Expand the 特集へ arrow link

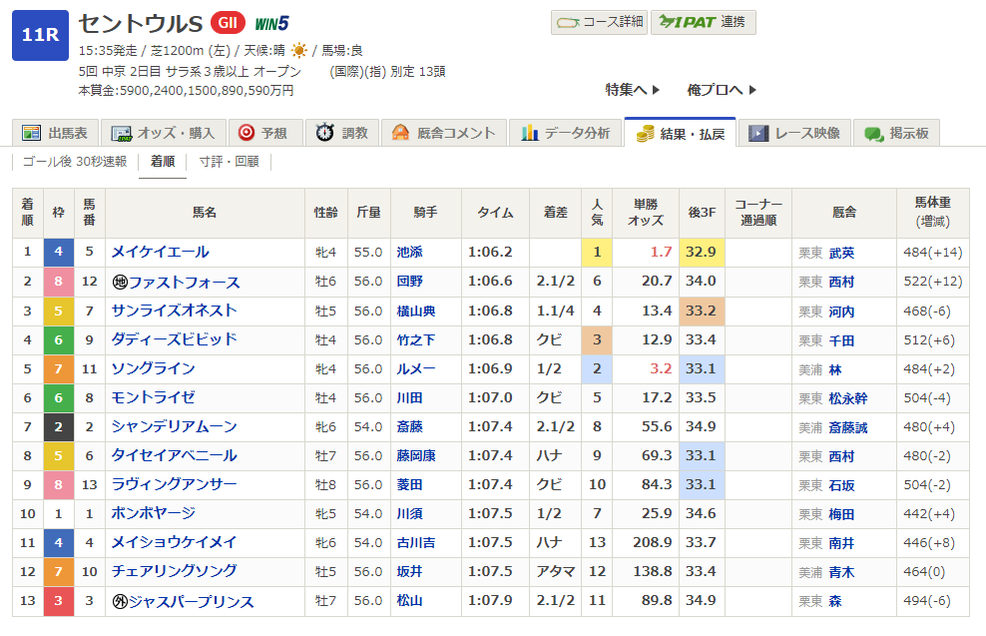(633, 90)
